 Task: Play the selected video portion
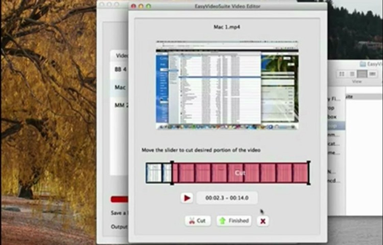tap(187, 198)
